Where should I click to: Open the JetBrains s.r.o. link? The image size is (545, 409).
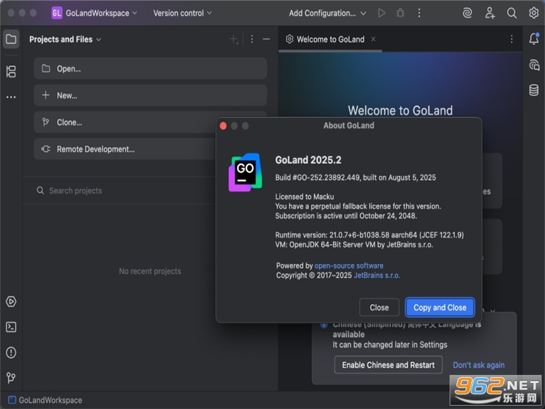[377, 275]
